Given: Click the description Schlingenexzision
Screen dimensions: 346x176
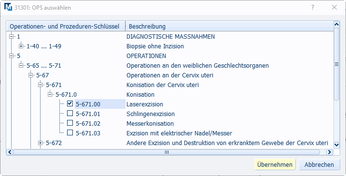Looking at the screenshot, I should [151, 114].
